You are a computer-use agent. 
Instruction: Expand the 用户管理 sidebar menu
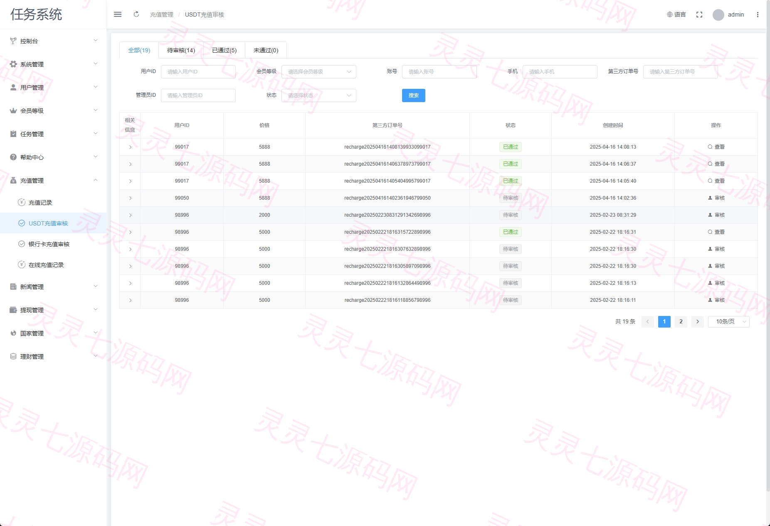point(53,88)
